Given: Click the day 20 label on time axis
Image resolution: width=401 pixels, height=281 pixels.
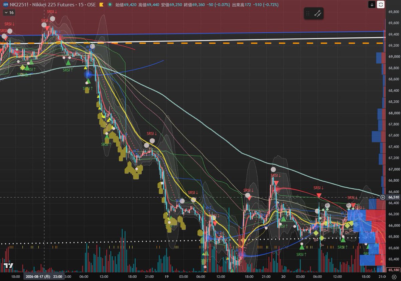Looking at the screenshot, I should [x=283, y=277].
